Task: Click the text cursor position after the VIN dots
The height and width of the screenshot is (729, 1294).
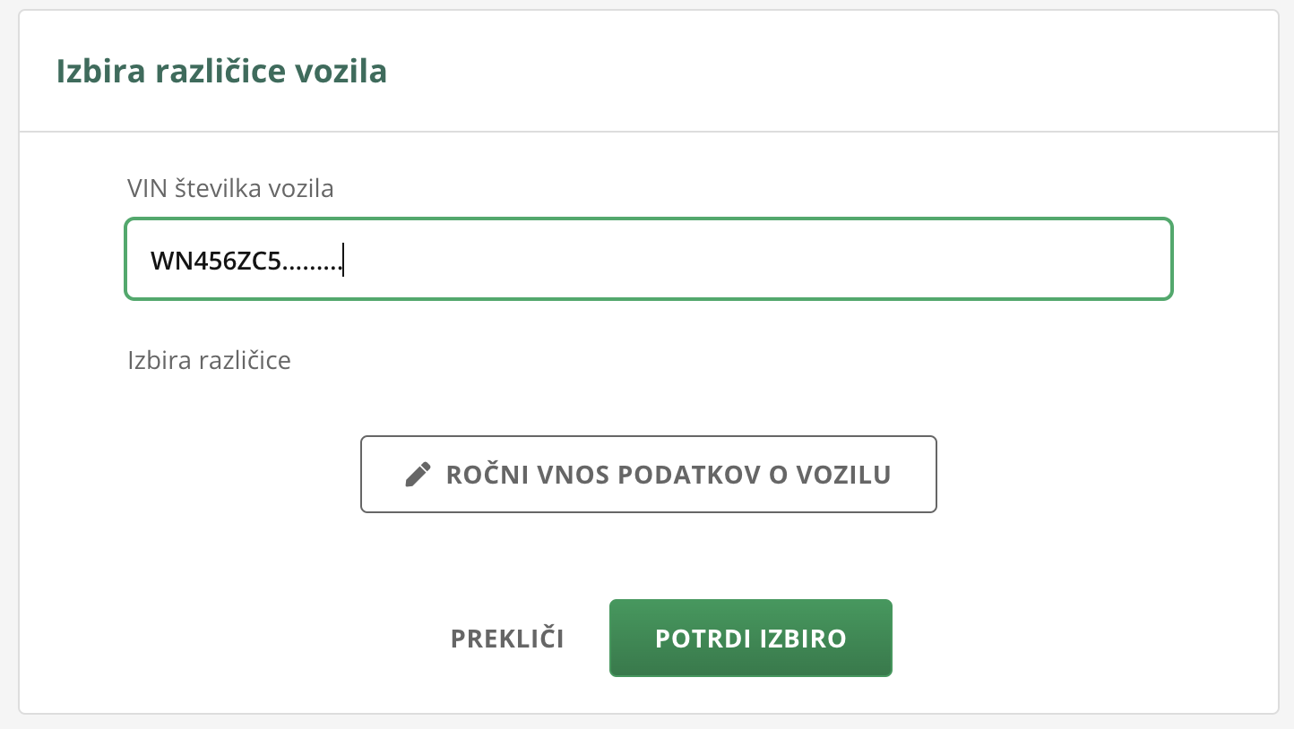Action: [x=343, y=261]
